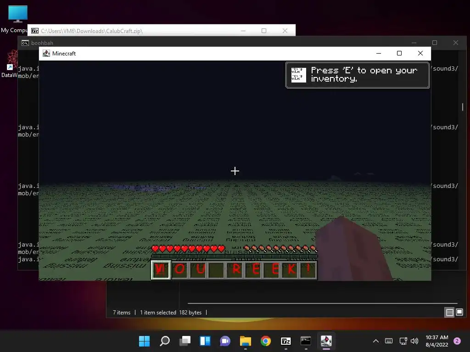This screenshot has width=470, height=352.
Task: Close the Minecraft window
Action: coord(420,53)
